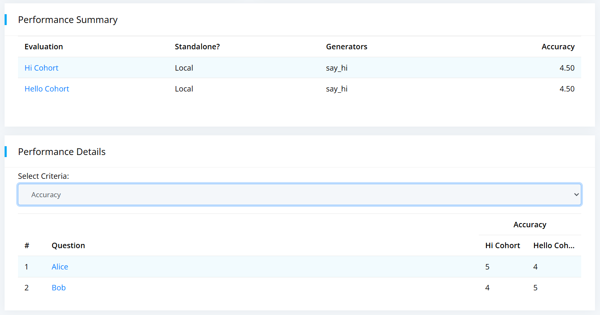
Task: Select Bob's Hello Cohort score of 5
Action: (x=535, y=287)
